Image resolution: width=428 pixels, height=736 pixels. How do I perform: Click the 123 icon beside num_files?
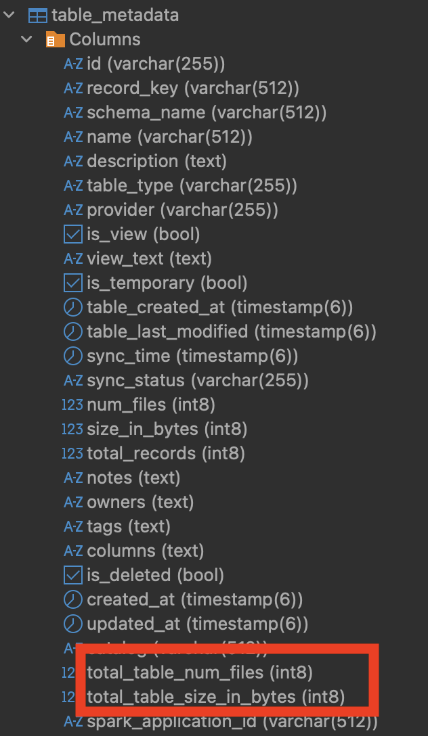pos(73,405)
